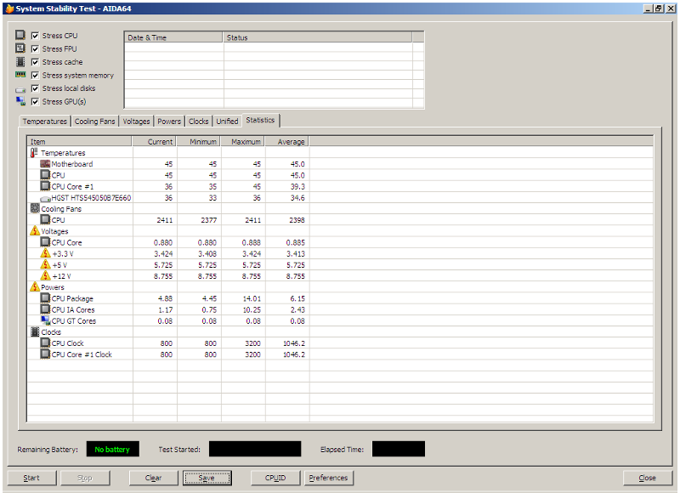
Task: Click the disk drive icon beside Stress local disks
Action: 20,90
